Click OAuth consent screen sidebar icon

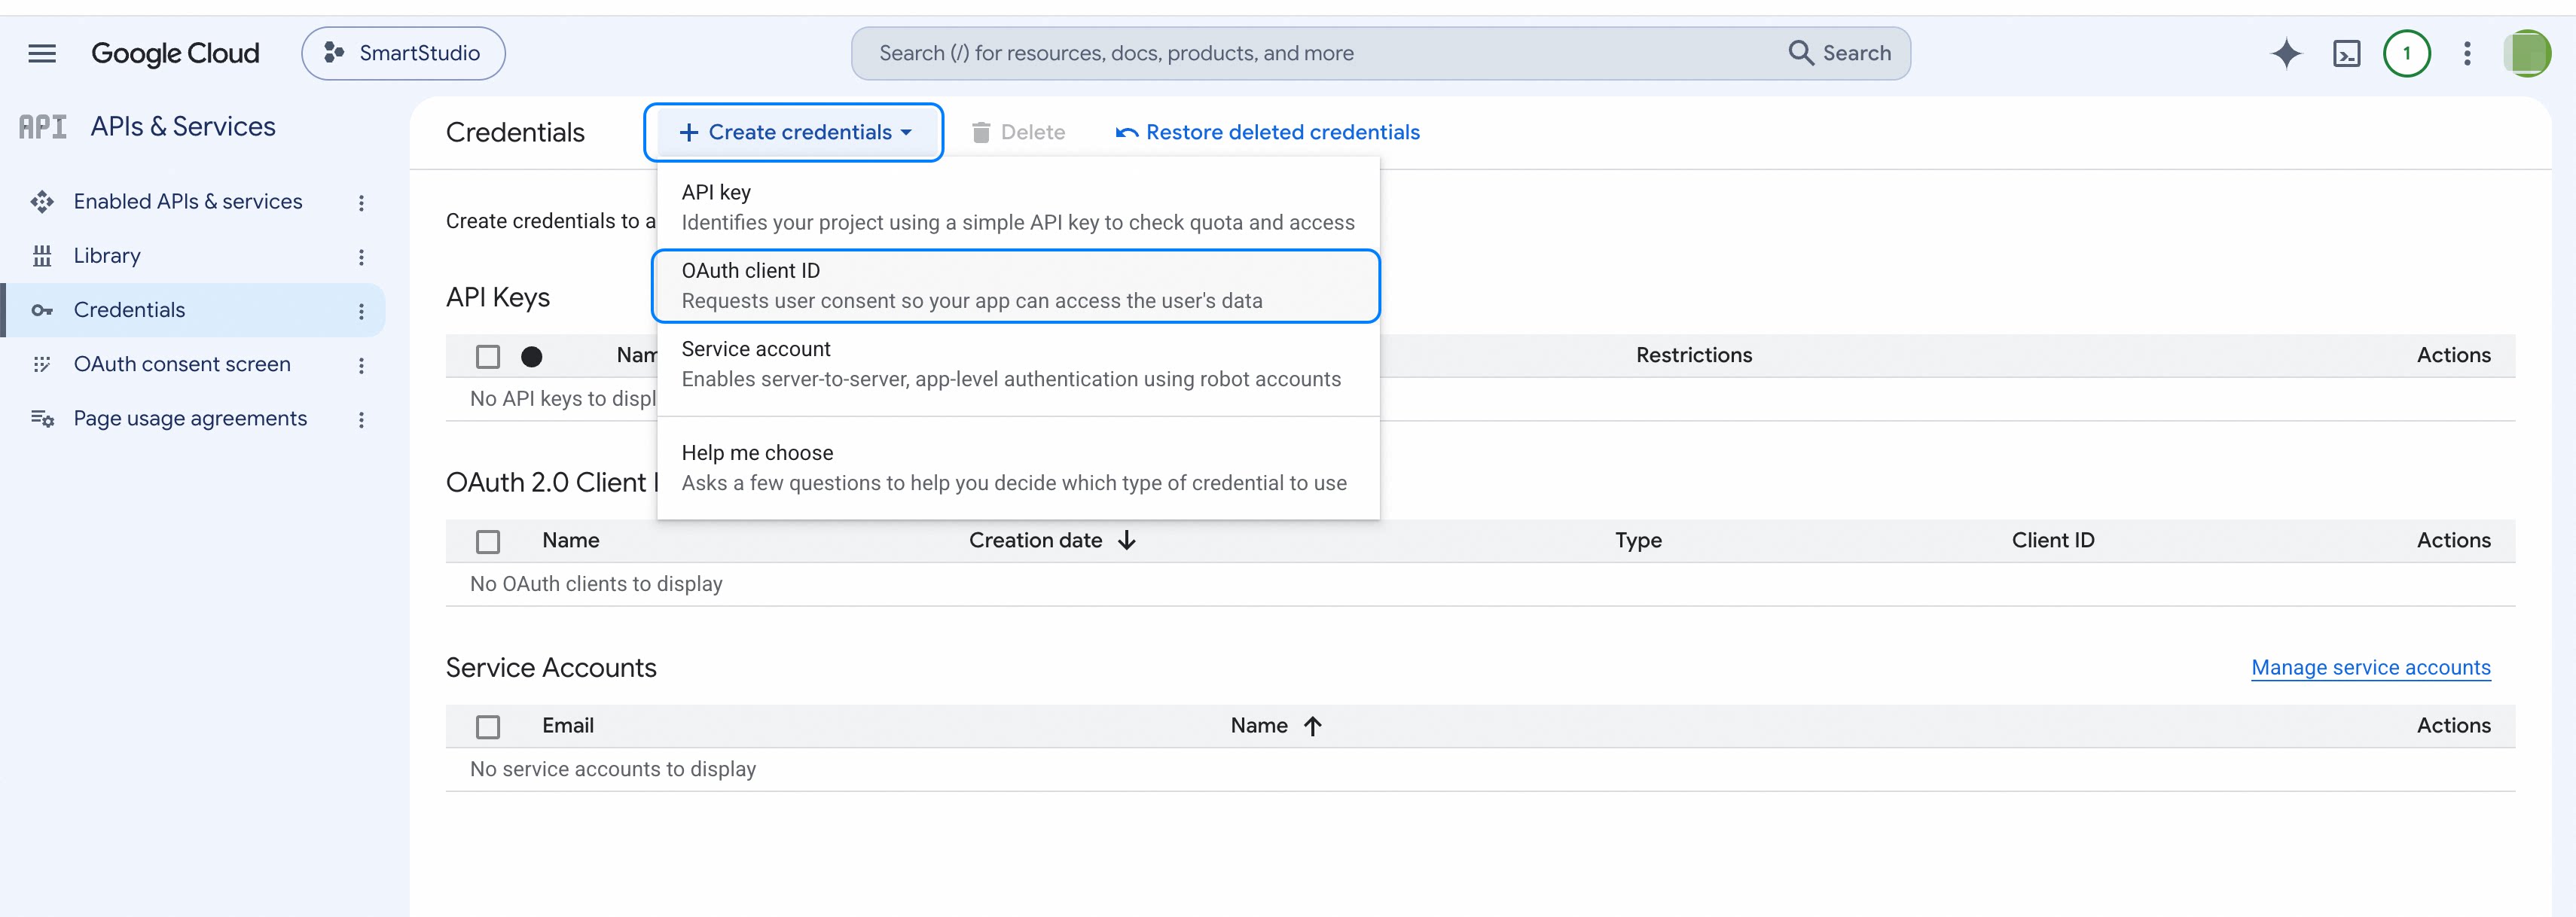42,364
